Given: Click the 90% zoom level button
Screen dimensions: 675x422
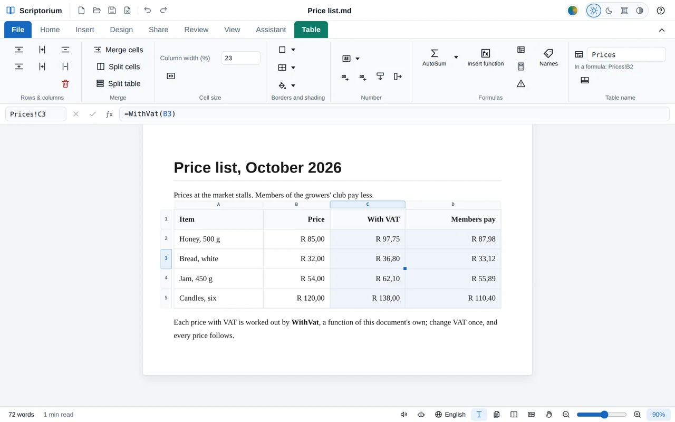Looking at the screenshot, I should [x=658, y=415].
